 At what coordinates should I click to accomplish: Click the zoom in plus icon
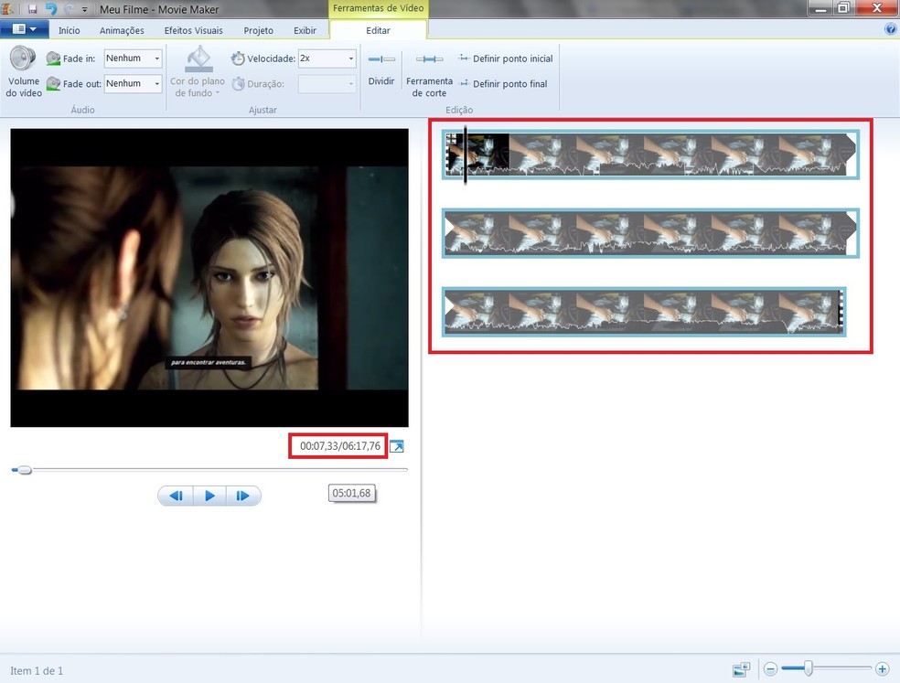(x=882, y=669)
